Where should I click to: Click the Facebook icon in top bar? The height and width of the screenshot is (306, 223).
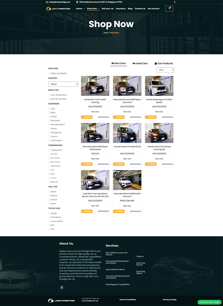tap(174, 2)
